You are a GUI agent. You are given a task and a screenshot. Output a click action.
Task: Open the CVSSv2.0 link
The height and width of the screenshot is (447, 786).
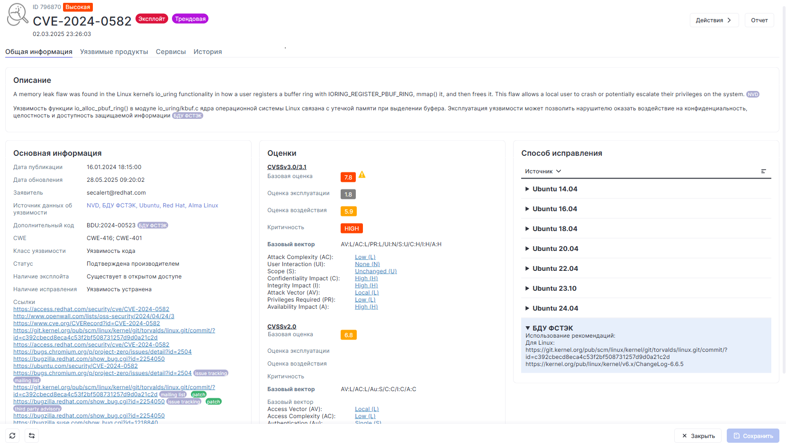click(x=281, y=327)
